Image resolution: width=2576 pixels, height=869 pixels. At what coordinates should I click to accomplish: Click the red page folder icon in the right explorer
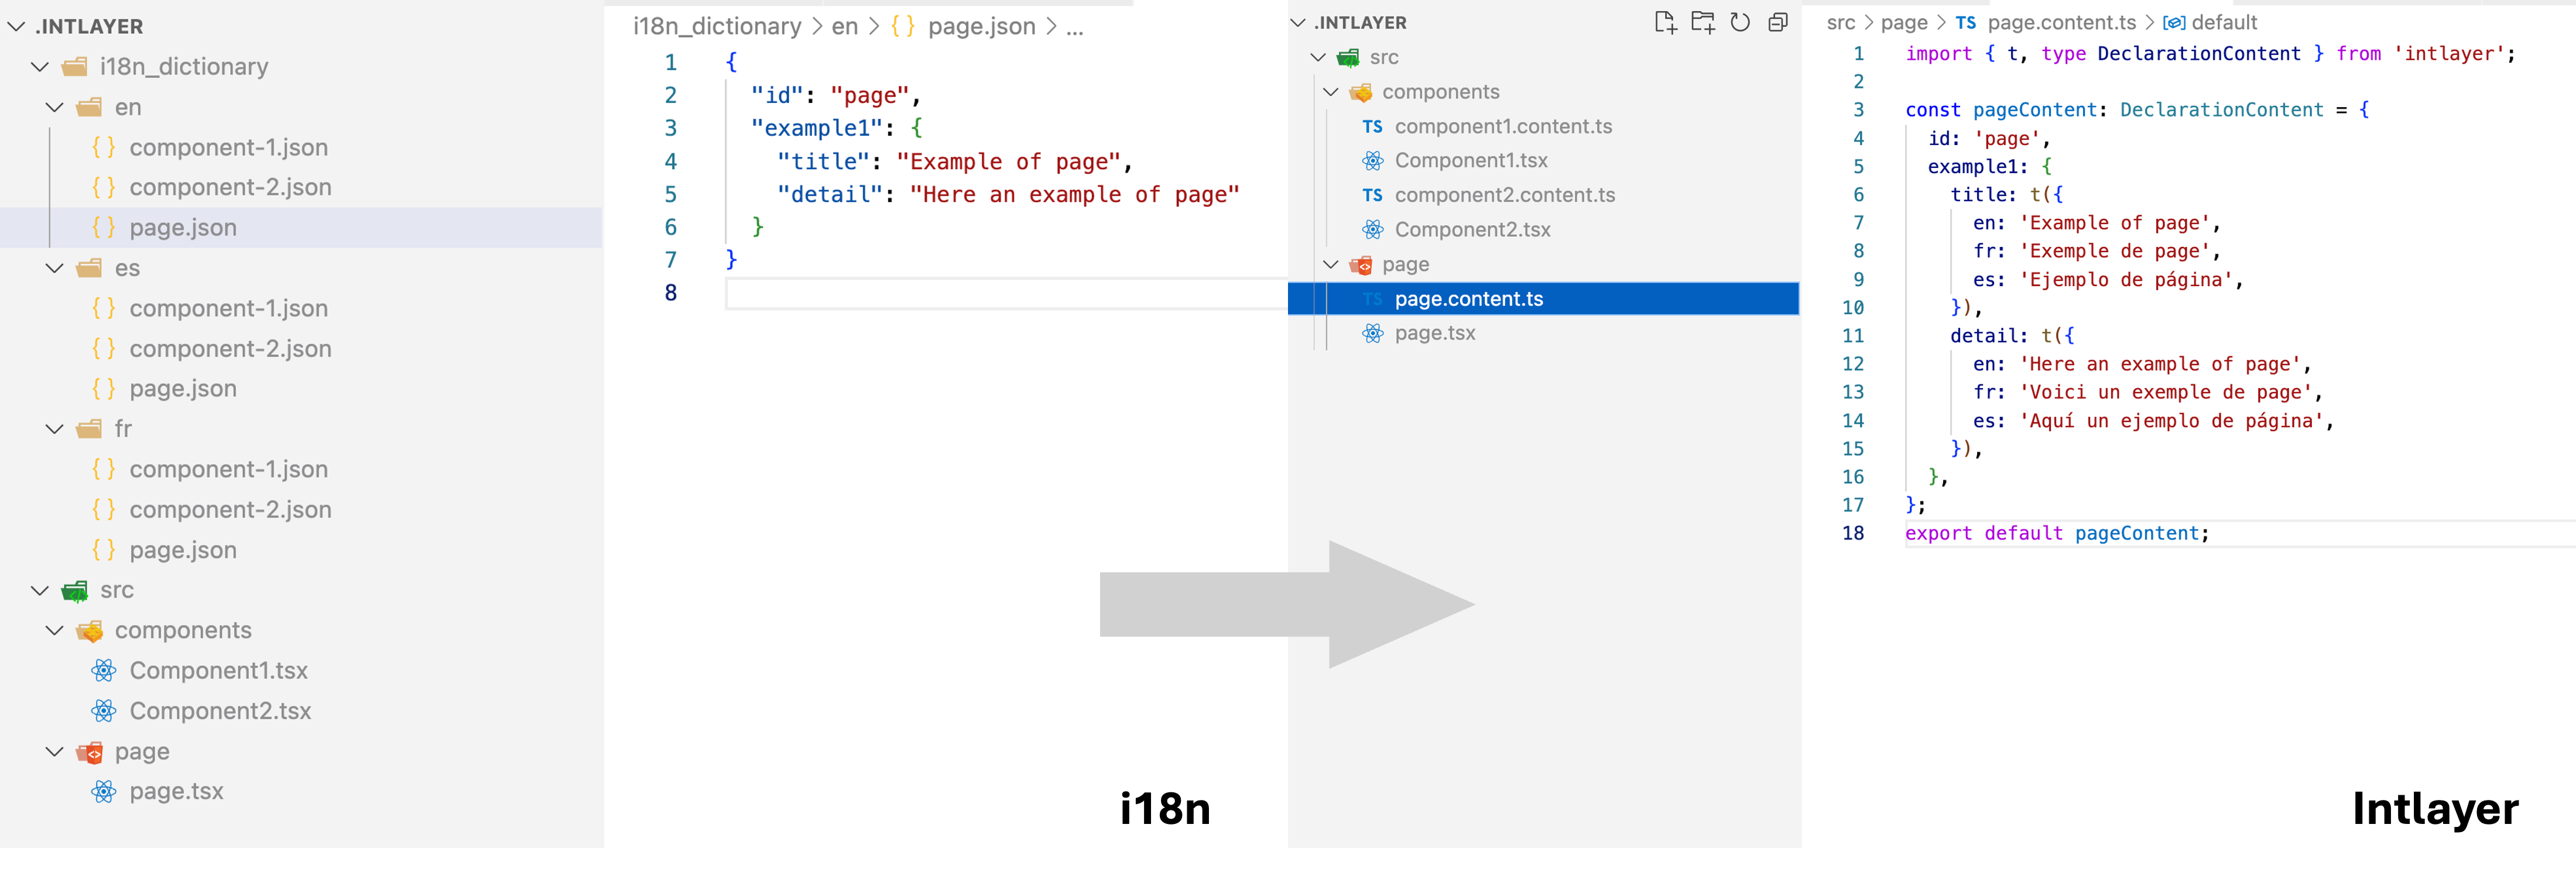pyautogui.click(x=1361, y=265)
